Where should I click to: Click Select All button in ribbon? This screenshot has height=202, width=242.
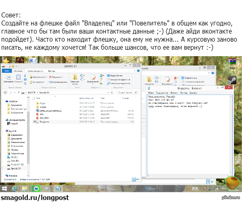[115, 76]
